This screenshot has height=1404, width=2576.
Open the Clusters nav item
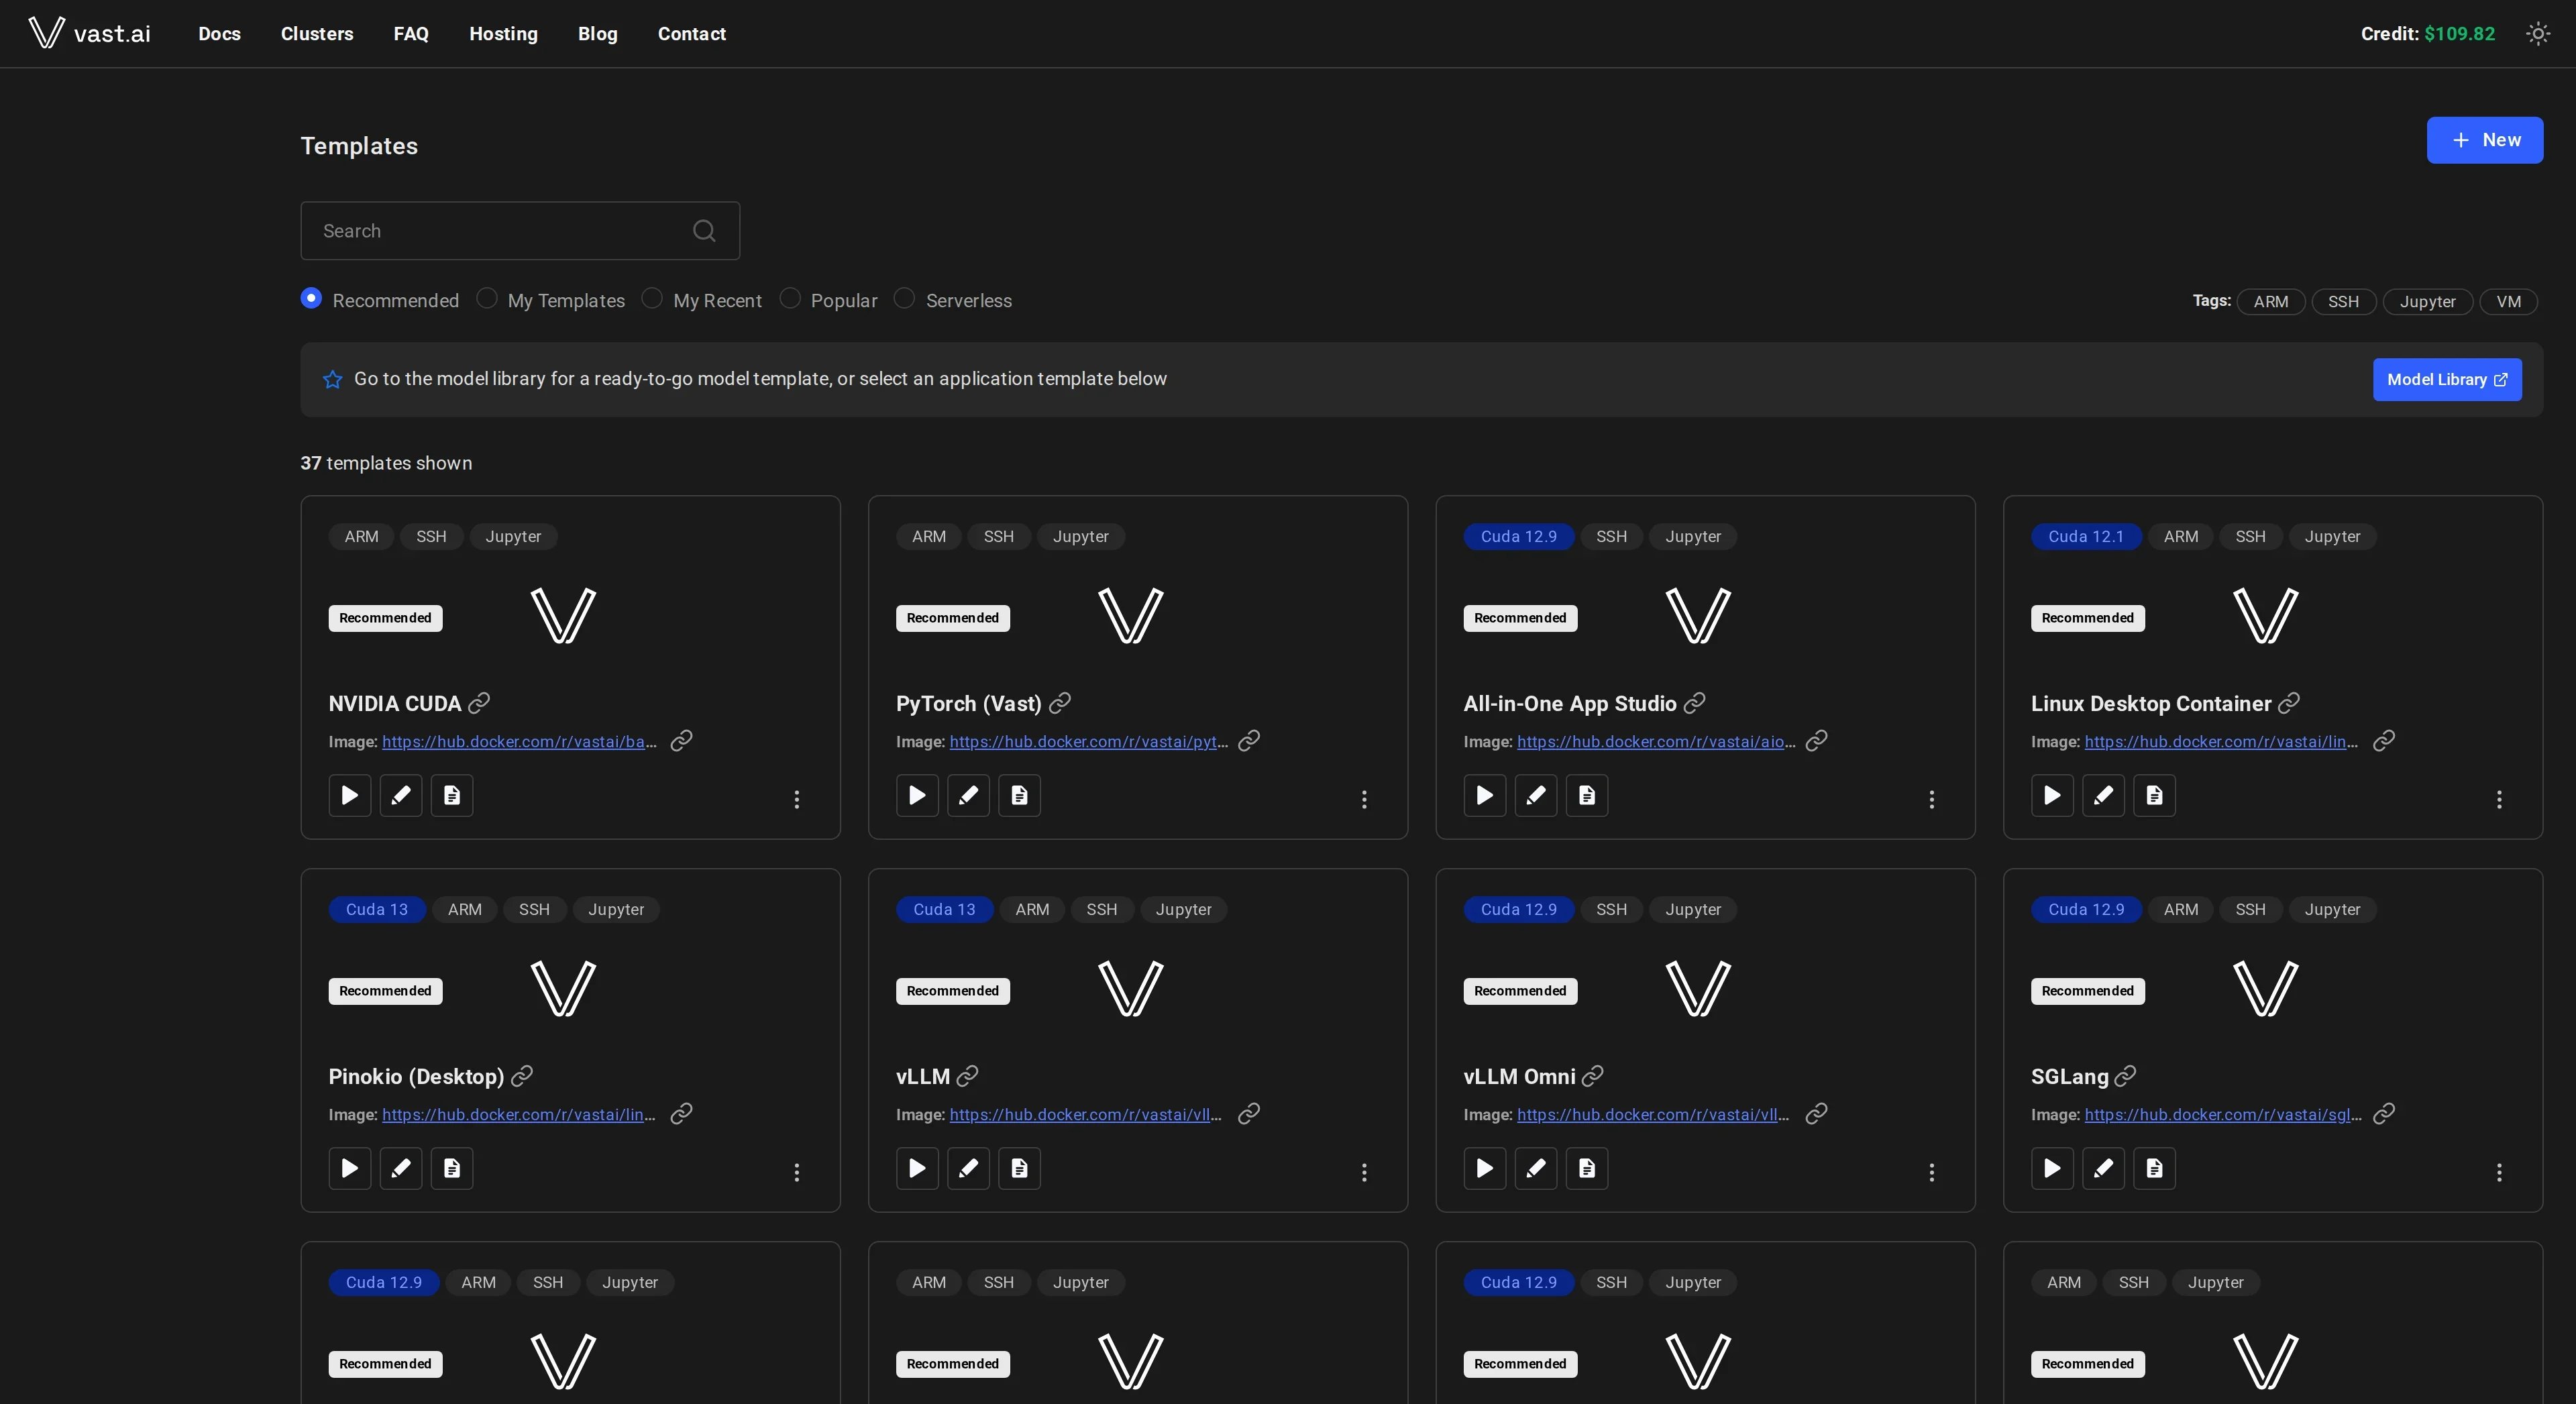[317, 34]
